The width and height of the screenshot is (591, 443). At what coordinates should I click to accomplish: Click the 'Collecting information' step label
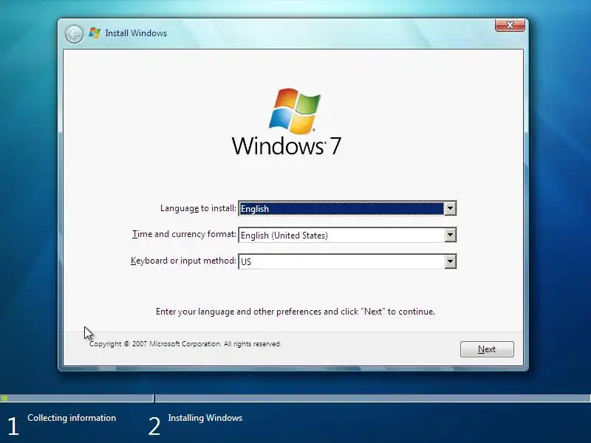pyautogui.click(x=72, y=418)
